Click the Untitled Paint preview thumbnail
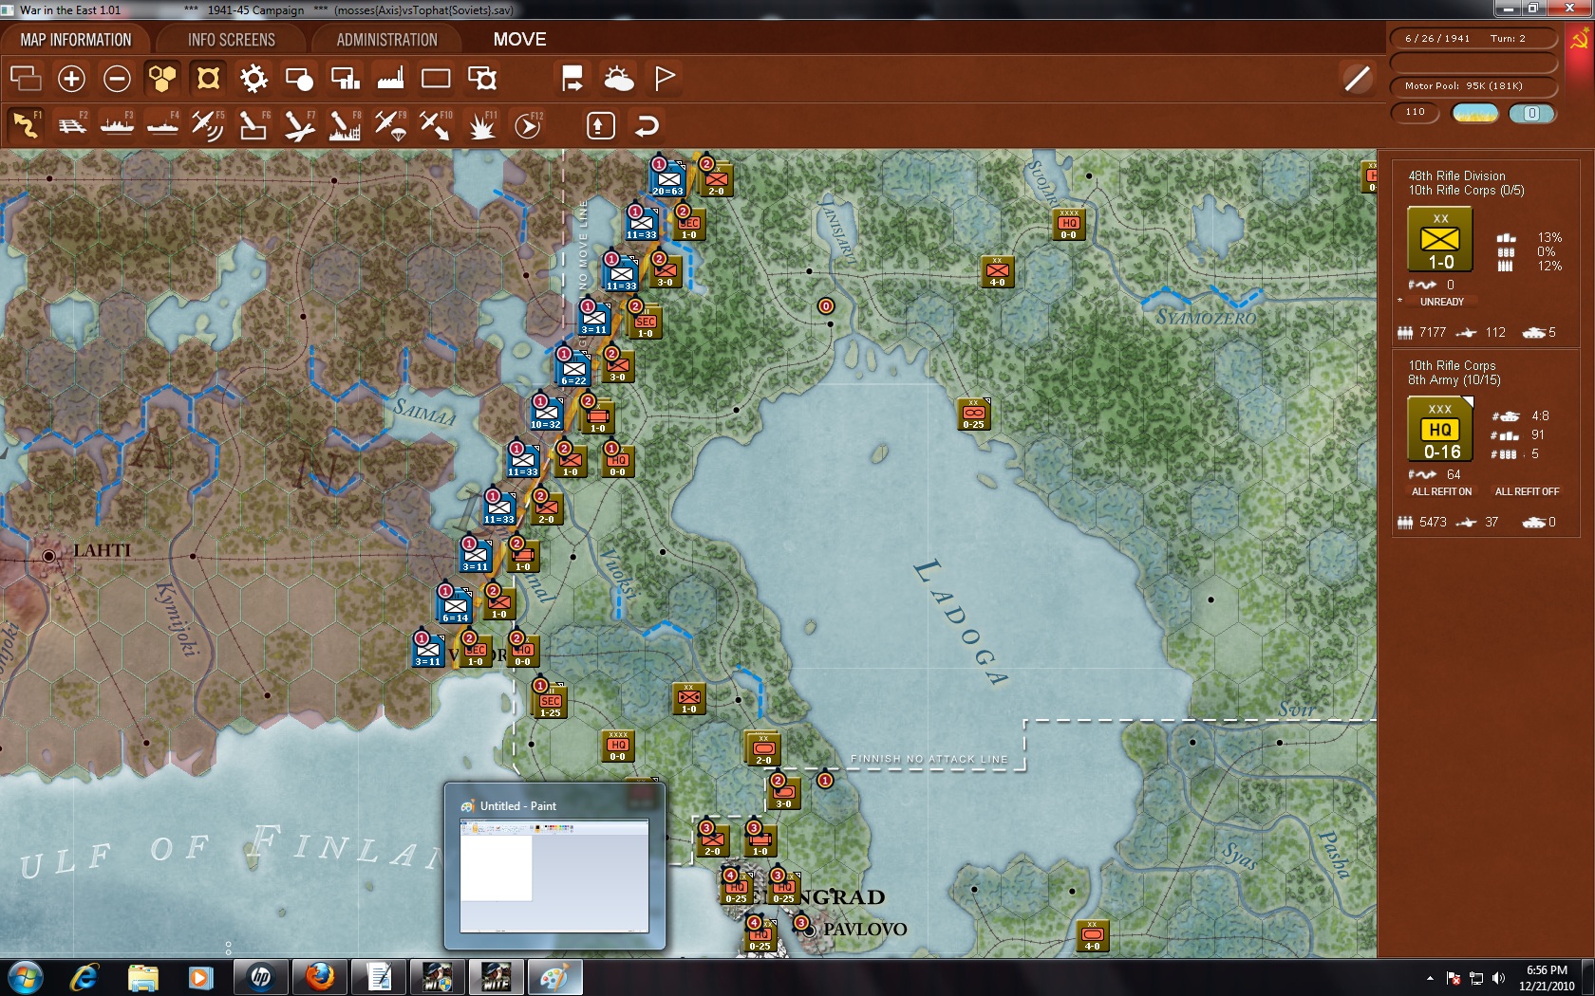 click(x=554, y=876)
